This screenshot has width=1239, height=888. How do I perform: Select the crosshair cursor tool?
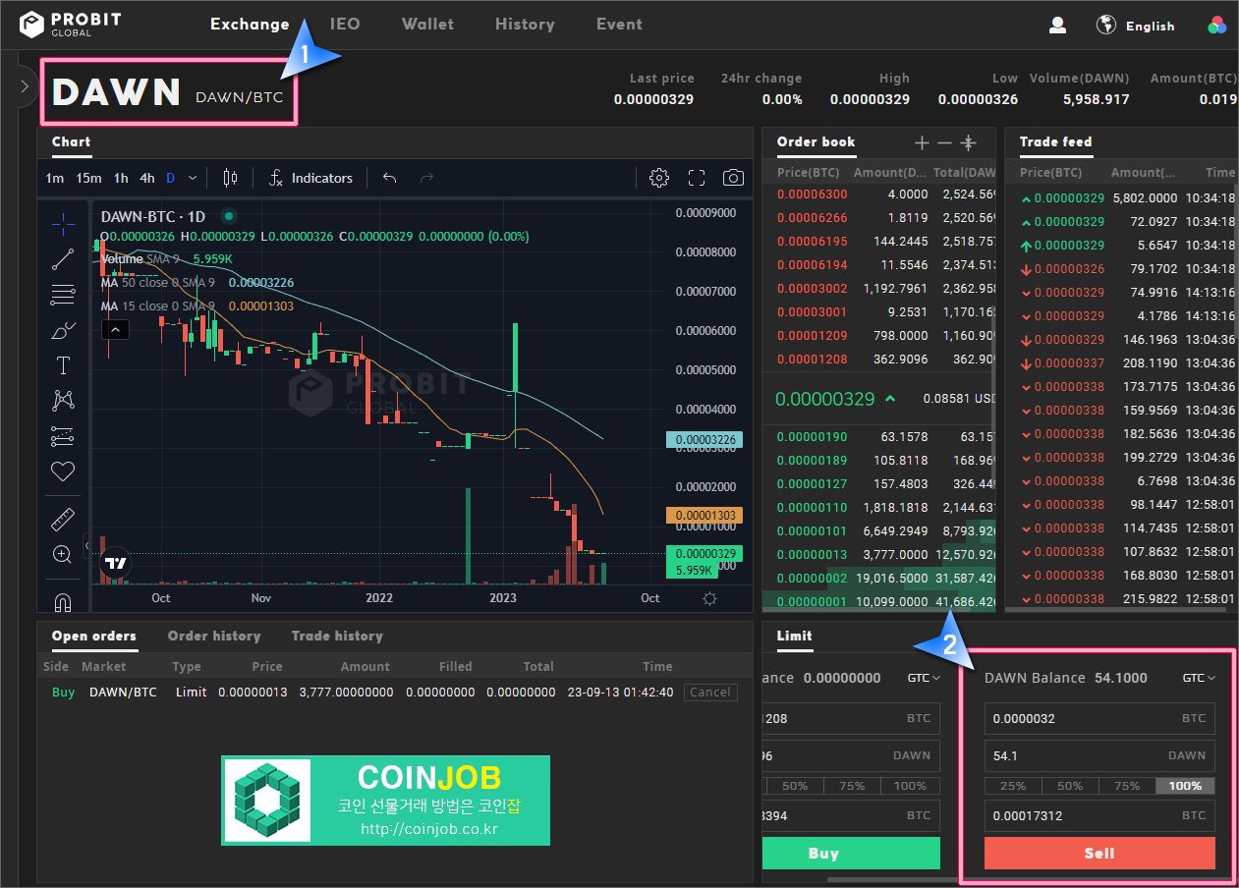tap(63, 224)
